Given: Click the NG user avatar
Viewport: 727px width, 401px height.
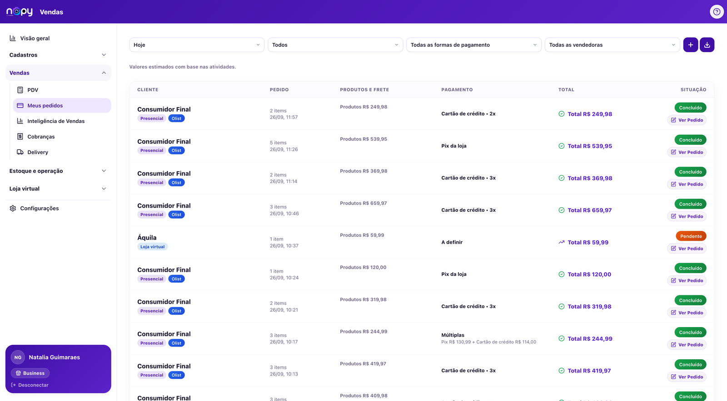Looking at the screenshot, I should 18,357.
